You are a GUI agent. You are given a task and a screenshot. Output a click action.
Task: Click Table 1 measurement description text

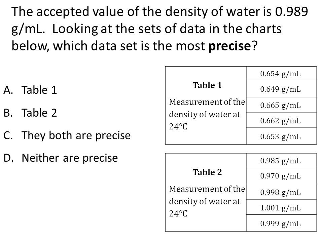click(207, 114)
